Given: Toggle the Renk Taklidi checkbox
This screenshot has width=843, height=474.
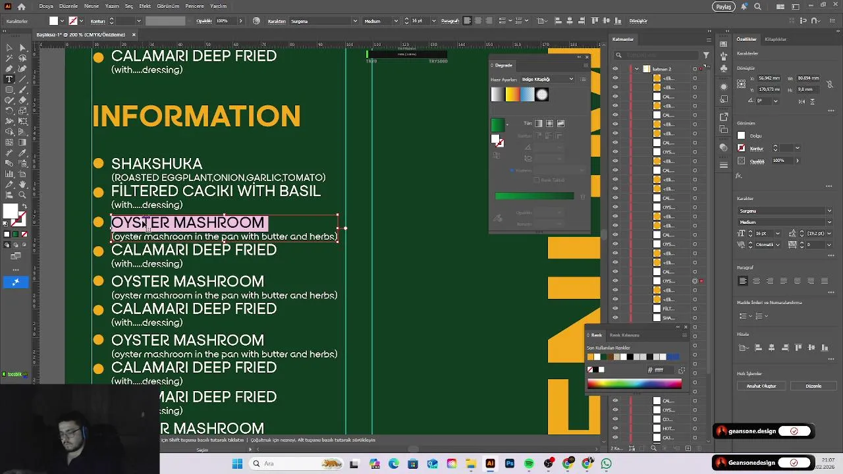Looking at the screenshot, I should [537, 180].
